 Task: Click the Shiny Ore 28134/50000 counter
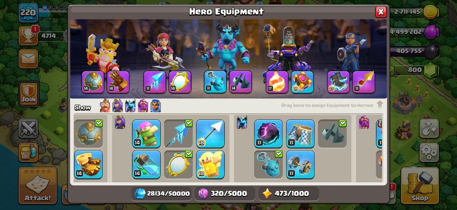pyautogui.click(x=161, y=194)
